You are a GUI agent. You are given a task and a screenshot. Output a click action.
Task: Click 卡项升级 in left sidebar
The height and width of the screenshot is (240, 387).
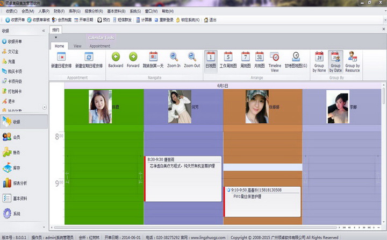coord(12,81)
